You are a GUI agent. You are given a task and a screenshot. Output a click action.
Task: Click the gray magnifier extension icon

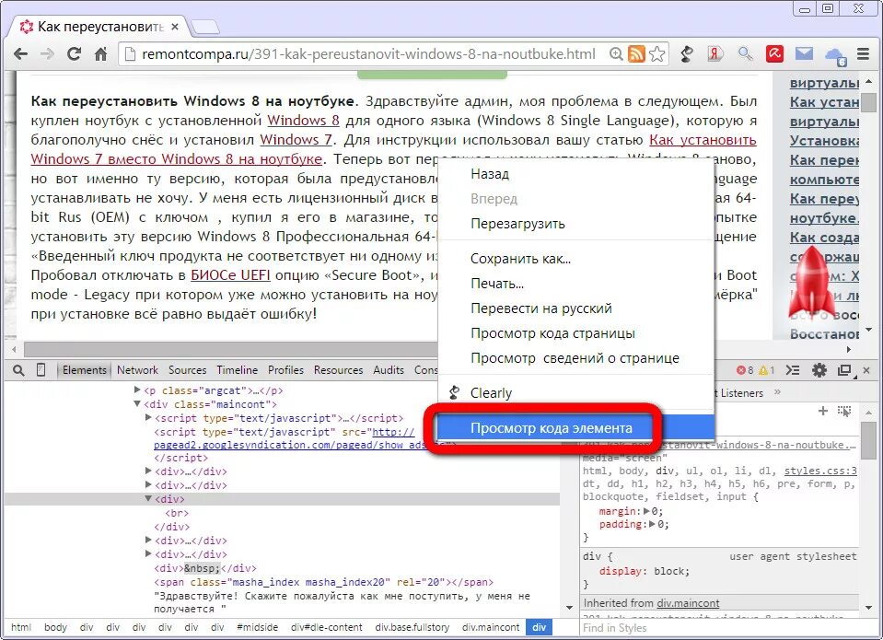coord(745,54)
